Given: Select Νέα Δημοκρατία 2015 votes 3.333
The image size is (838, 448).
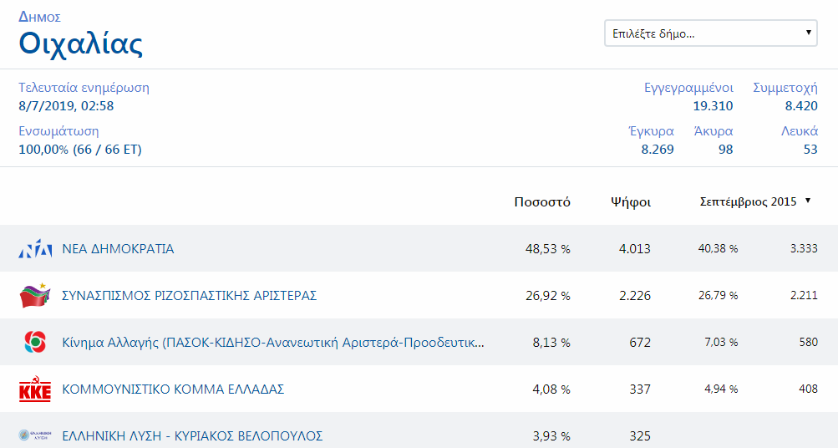Looking at the screenshot, I should coord(804,248).
